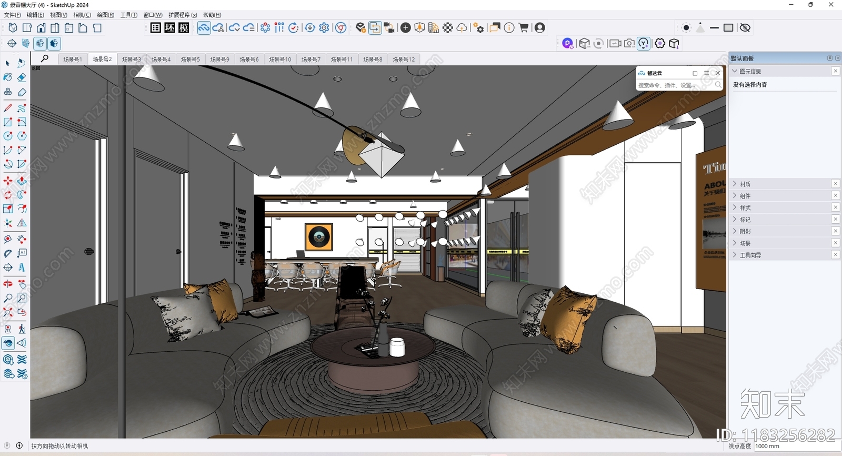
Task: Select the Protractor tool
Action: click(x=8, y=253)
